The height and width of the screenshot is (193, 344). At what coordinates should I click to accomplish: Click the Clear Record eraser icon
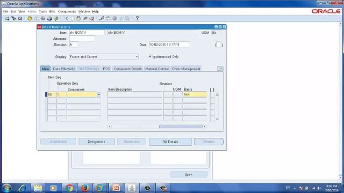coord(85,18)
